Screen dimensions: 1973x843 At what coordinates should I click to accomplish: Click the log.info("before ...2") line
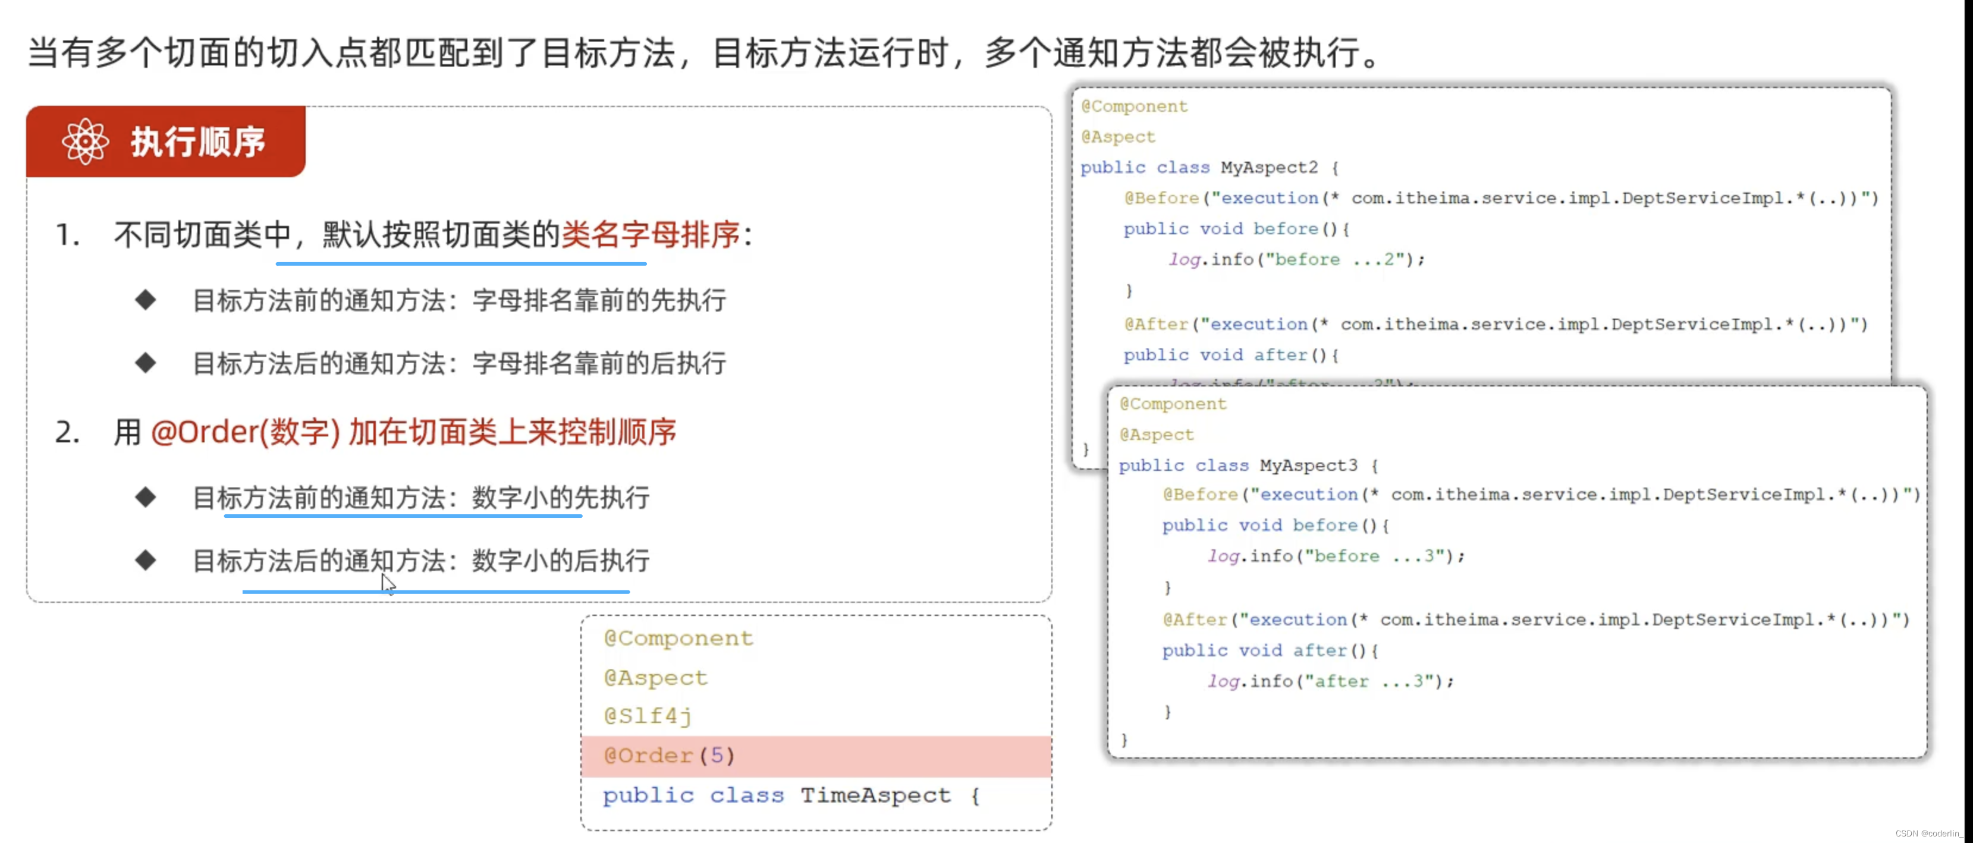[x=1297, y=260]
